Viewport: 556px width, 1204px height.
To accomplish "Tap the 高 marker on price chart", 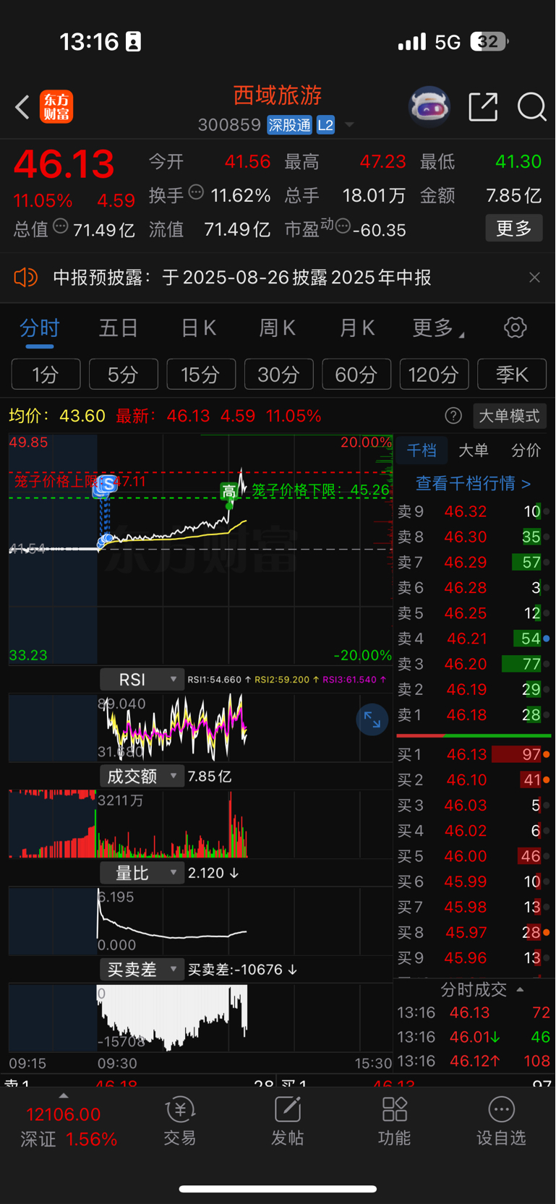I will coord(228,492).
